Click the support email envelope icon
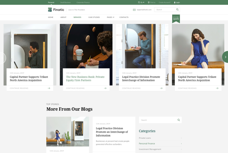The height and width of the screenshot is (153, 228). click(134, 10)
